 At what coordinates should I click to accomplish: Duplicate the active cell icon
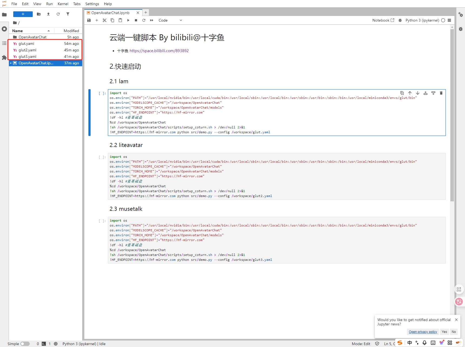(402, 93)
